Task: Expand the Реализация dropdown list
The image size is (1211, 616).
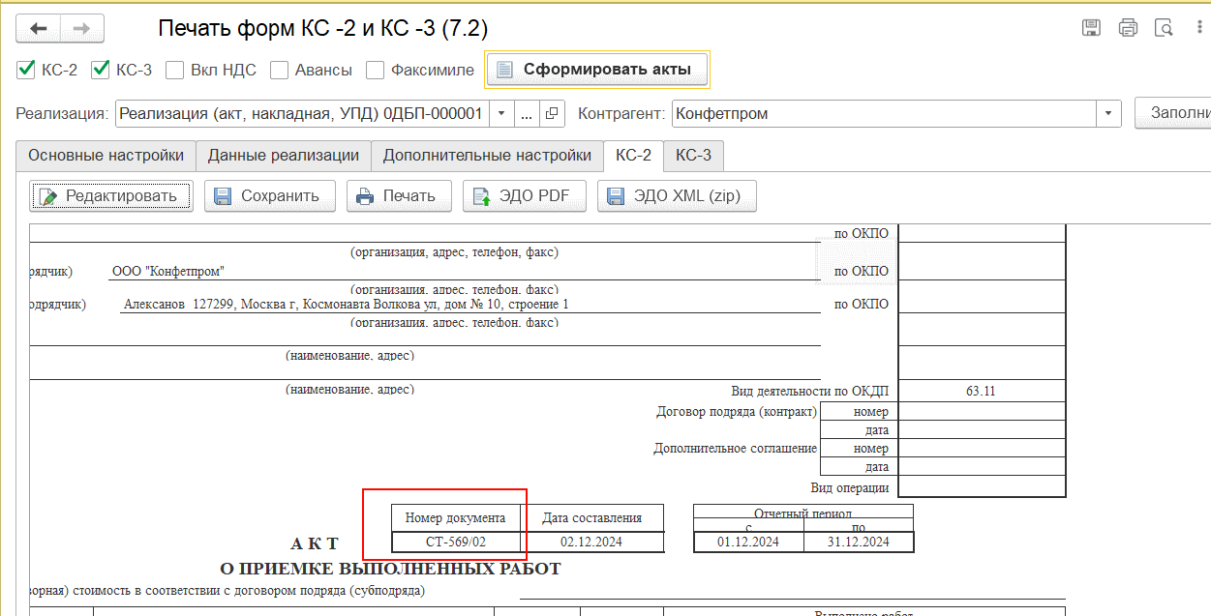Action: 501,114
